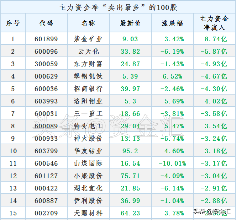Click the '序号' column header
Image resolution: width=236 pixels, height=220 pixels.
click(13, 23)
